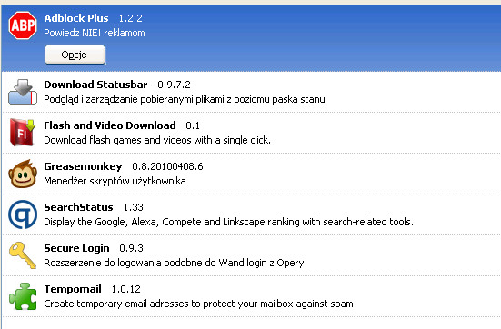The image size is (501, 329).
Task: Click the SearchStatus blue q icon
Action: 23,214
